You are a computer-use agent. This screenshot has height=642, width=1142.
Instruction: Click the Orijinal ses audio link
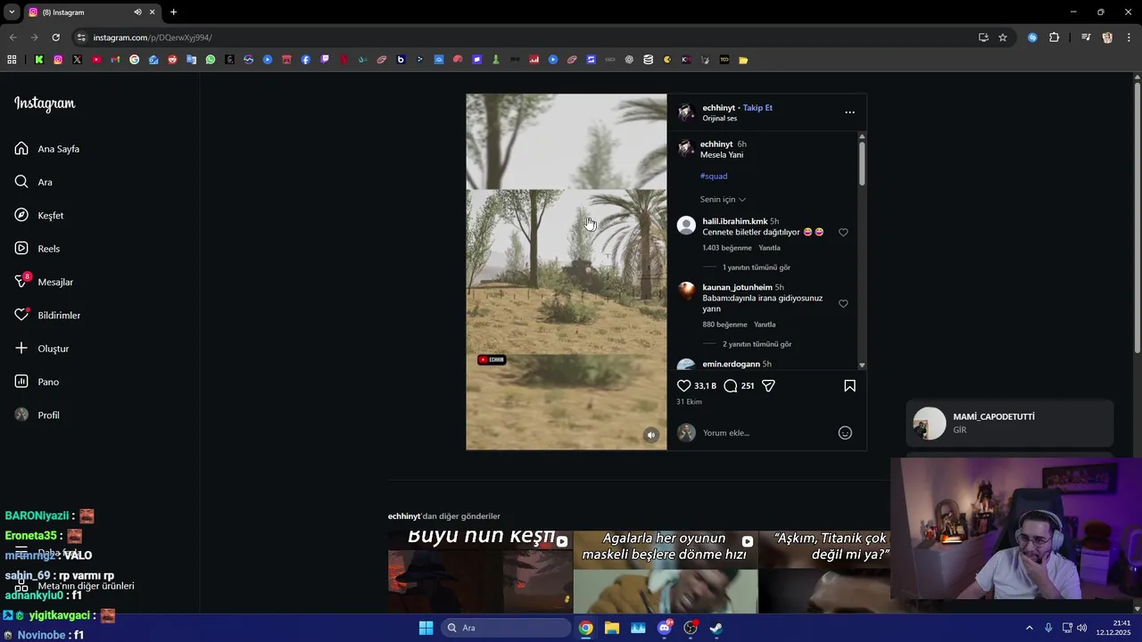720,119
